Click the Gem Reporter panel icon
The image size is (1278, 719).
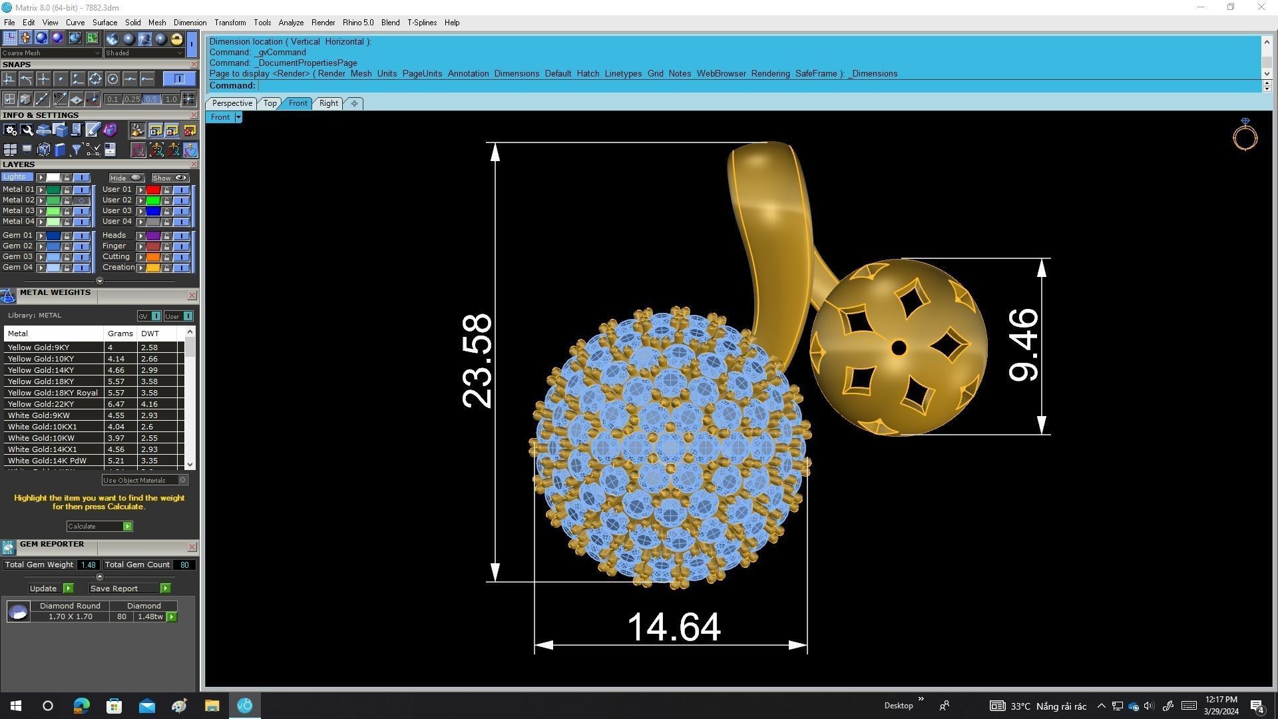(x=8, y=547)
